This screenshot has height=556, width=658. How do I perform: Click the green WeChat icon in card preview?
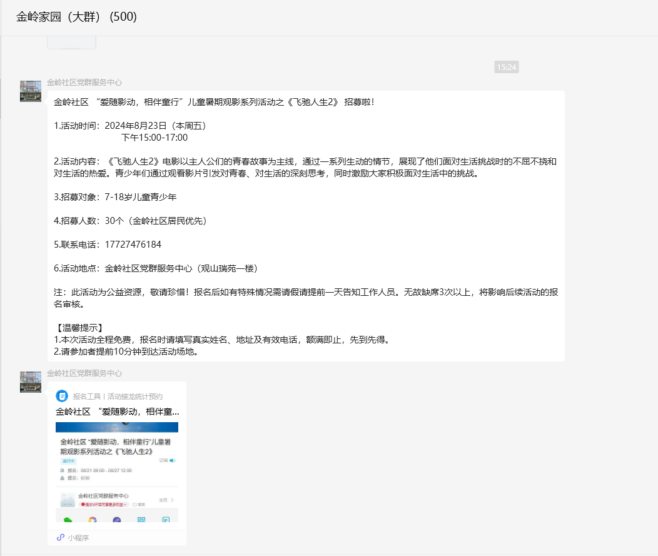68,520
